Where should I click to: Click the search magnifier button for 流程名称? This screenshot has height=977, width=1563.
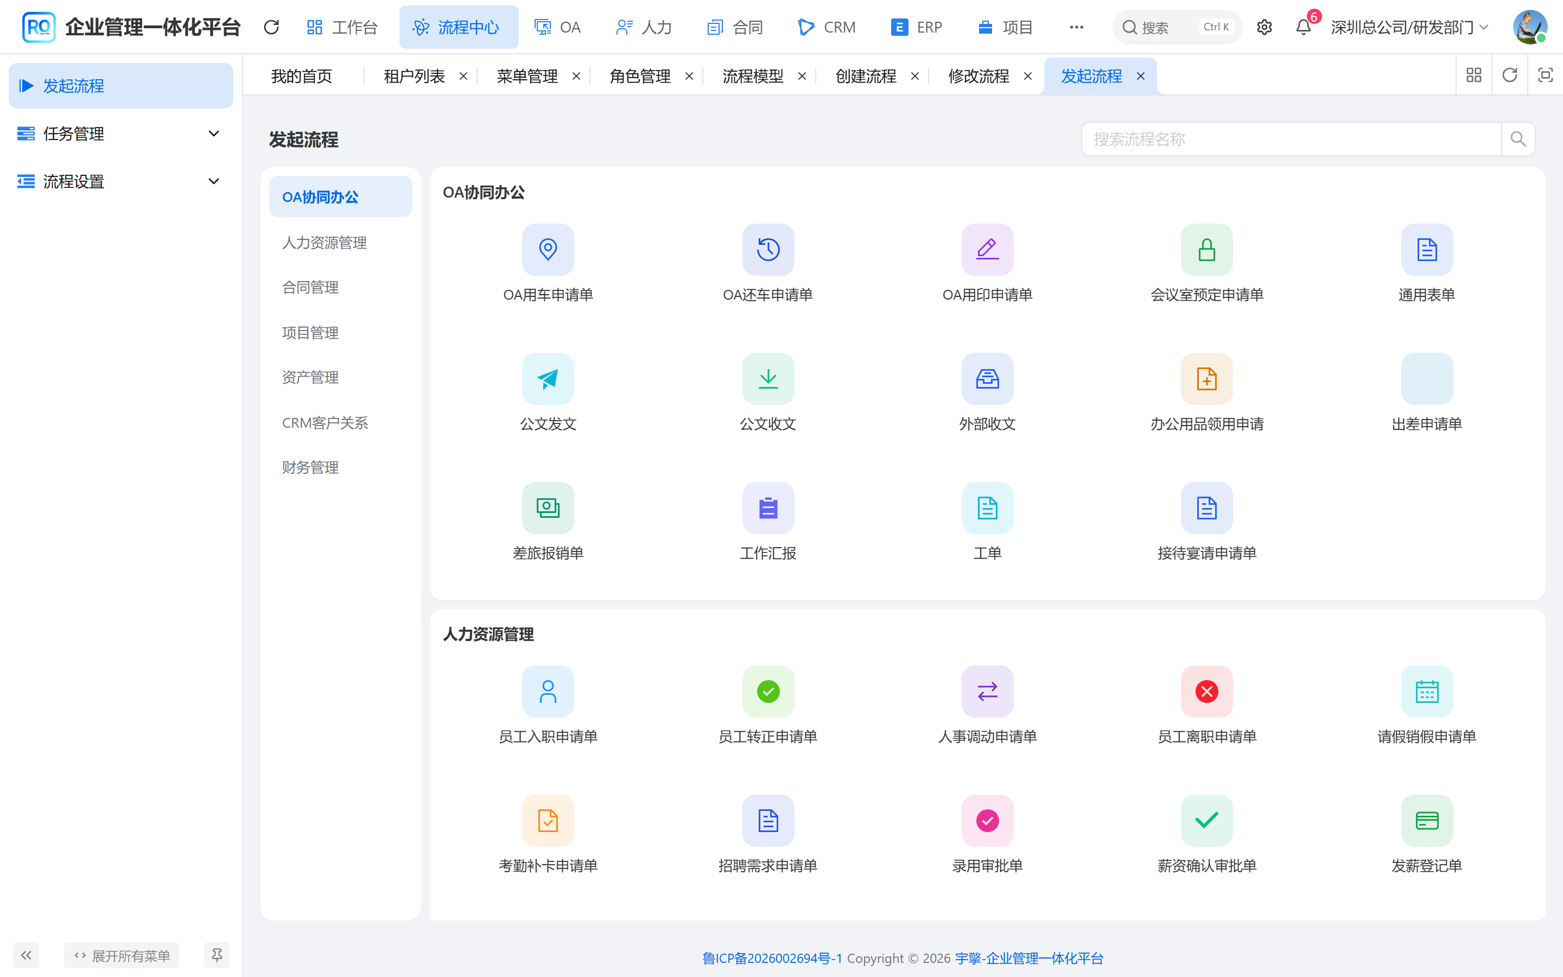(x=1518, y=139)
